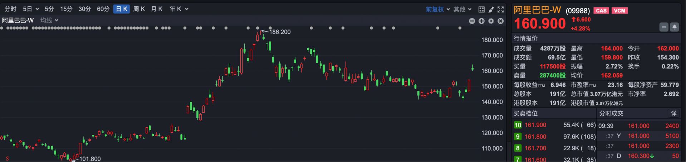The width and height of the screenshot is (686, 162).
Task: Click green level 9 order badge
Action: pos(518,137)
